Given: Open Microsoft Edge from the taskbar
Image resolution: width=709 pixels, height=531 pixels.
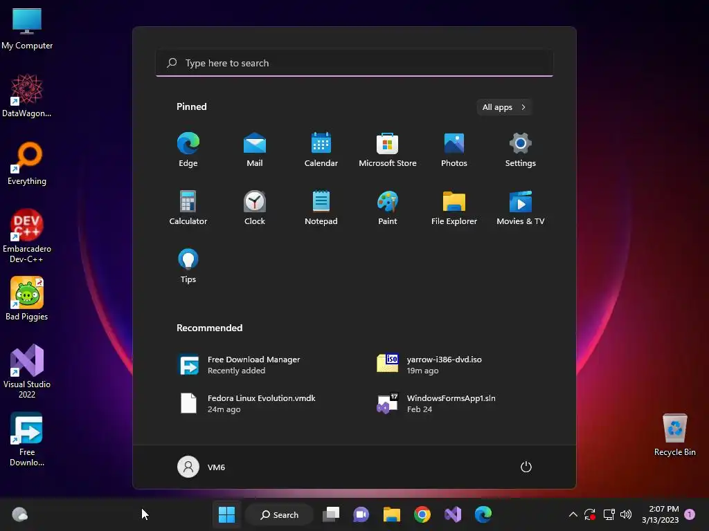Looking at the screenshot, I should [483, 514].
